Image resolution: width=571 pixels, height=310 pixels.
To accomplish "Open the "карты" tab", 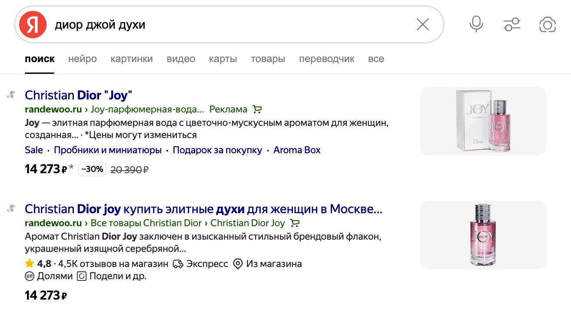I will tap(223, 59).
